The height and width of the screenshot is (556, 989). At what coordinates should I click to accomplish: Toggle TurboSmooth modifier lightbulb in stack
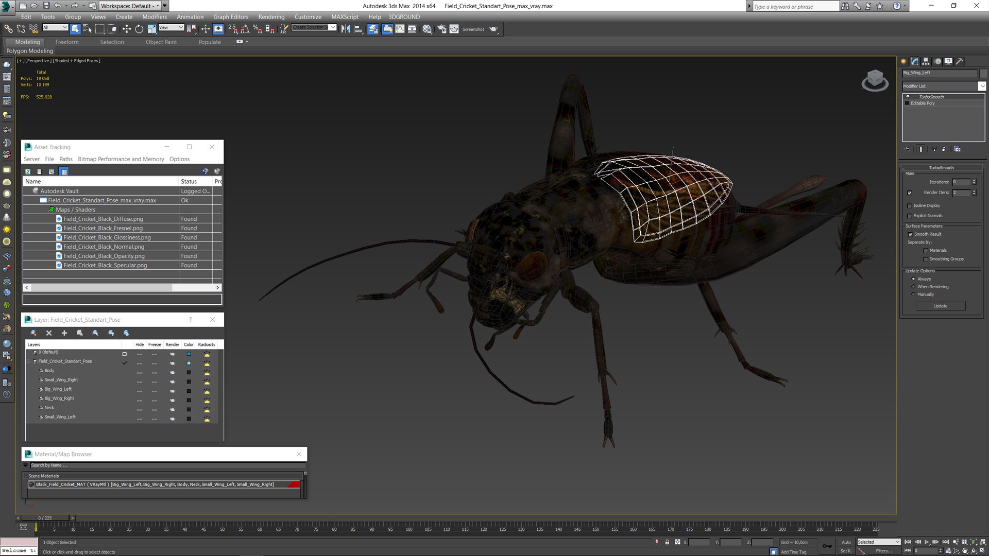[908, 97]
